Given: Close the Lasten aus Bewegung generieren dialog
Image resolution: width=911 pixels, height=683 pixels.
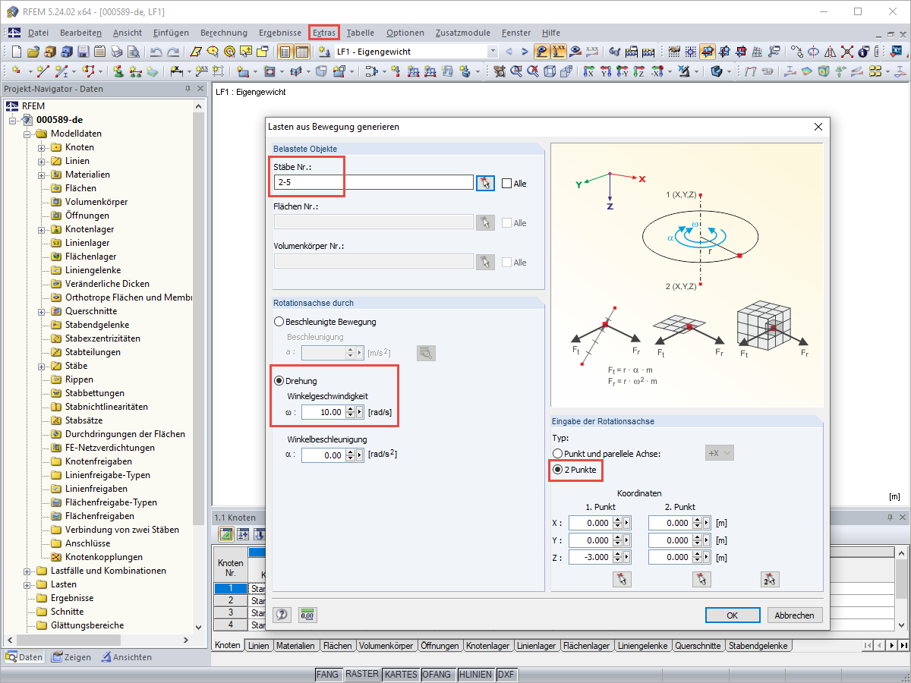Looking at the screenshot, I should pyautogui.click(x=818, y=127).
